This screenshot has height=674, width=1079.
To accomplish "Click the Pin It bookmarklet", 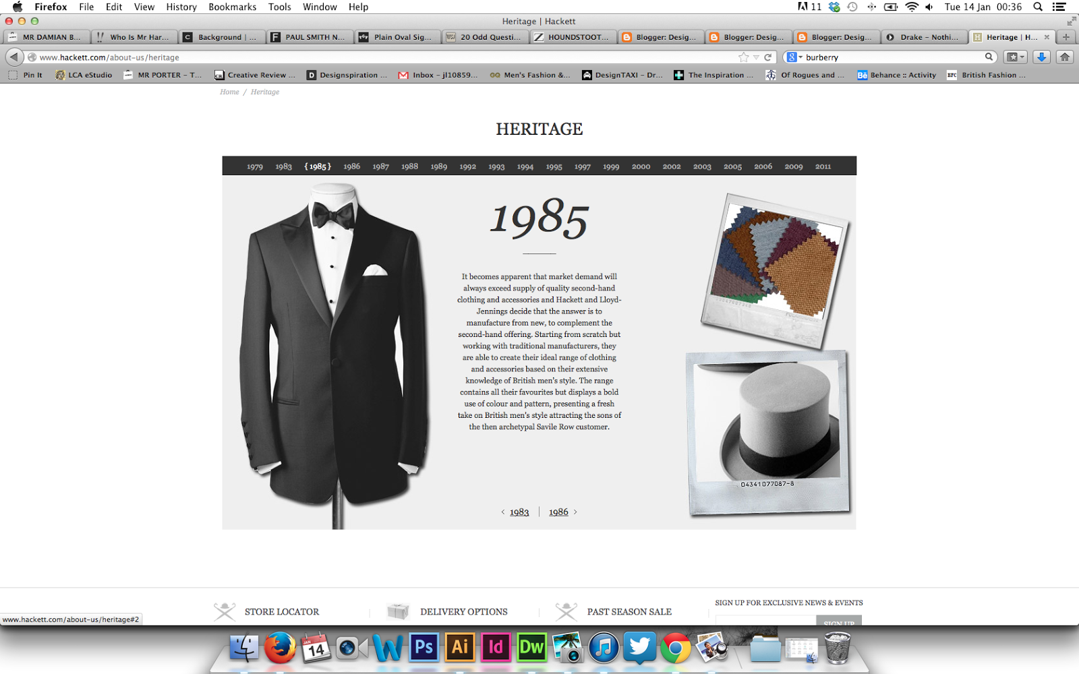I will click(26, 75).
